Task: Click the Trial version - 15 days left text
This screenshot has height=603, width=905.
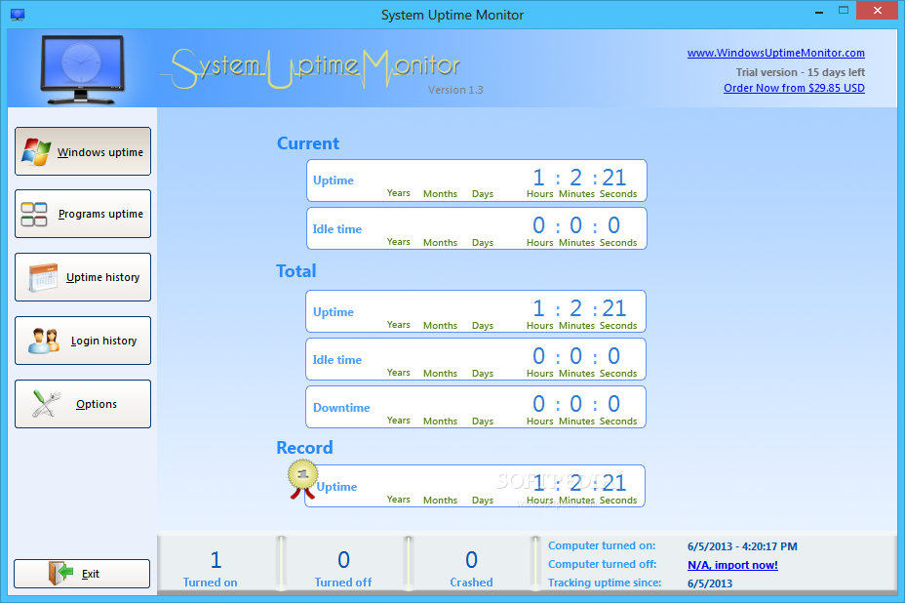Action: pyautogui.click(x=800, y=72)
